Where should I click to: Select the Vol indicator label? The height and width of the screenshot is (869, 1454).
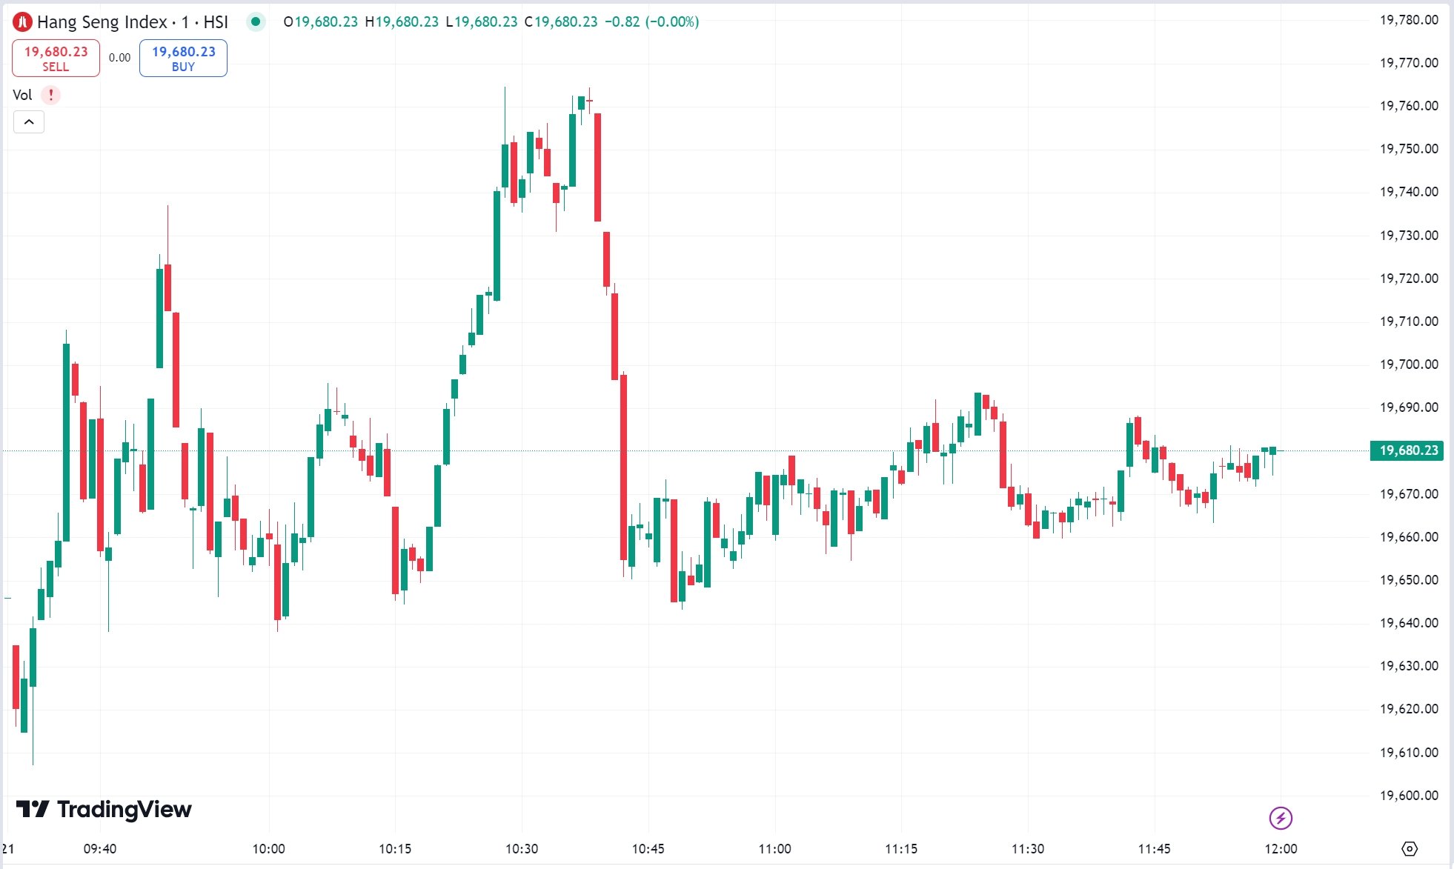pyautogui.click(x=22, y=95)
